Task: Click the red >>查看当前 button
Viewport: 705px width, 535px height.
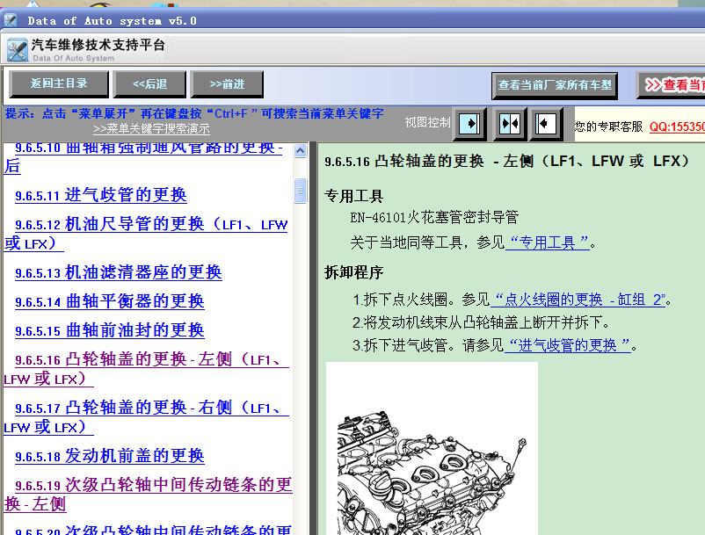Action: coord(671,85)
